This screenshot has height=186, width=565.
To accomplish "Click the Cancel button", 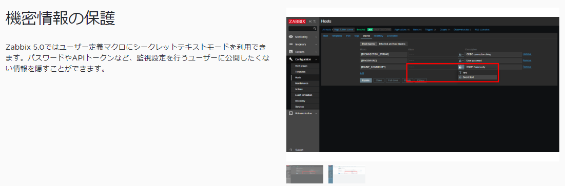I will tap(420, 80).
